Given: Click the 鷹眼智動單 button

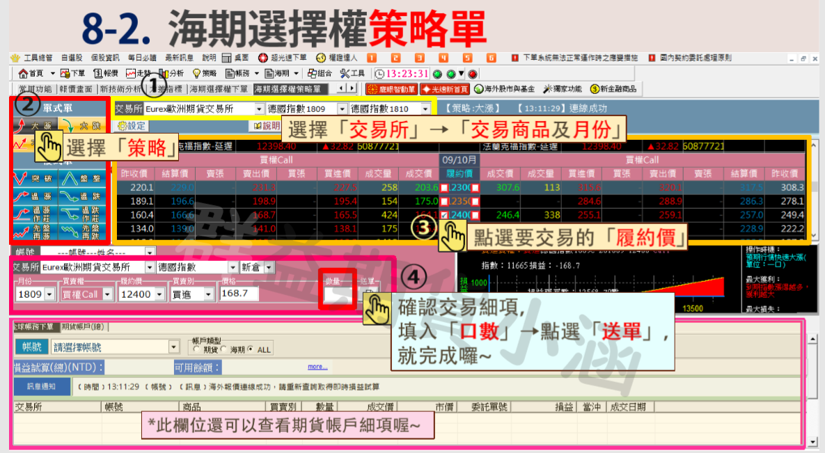Looking at the screenshot, I should click(x=391, y=89).
